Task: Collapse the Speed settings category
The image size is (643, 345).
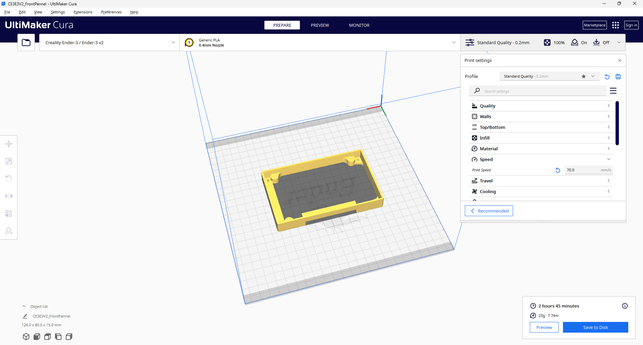Action: 541,159
